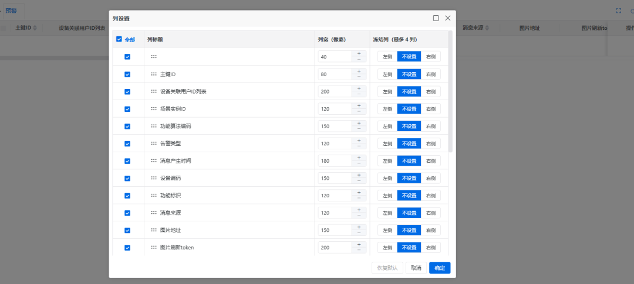Click drag handle icon for 功能标识 row
This screenshot has height=284, width=634.
pos(154,196)
